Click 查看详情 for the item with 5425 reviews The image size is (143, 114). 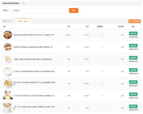[133, 33]
